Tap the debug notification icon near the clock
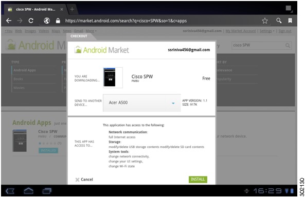 (247, 191)
